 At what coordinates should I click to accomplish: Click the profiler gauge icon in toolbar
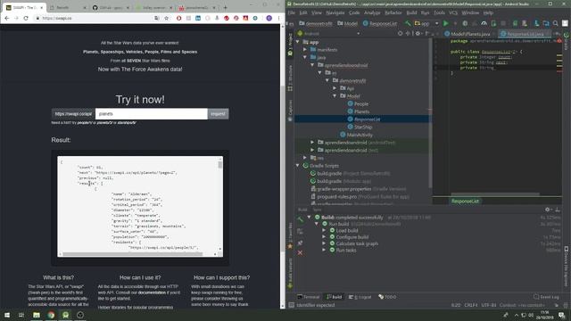pos(484,23)
